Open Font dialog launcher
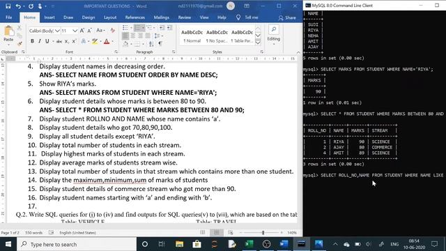446x251 pixels. [x=116, y=52]
